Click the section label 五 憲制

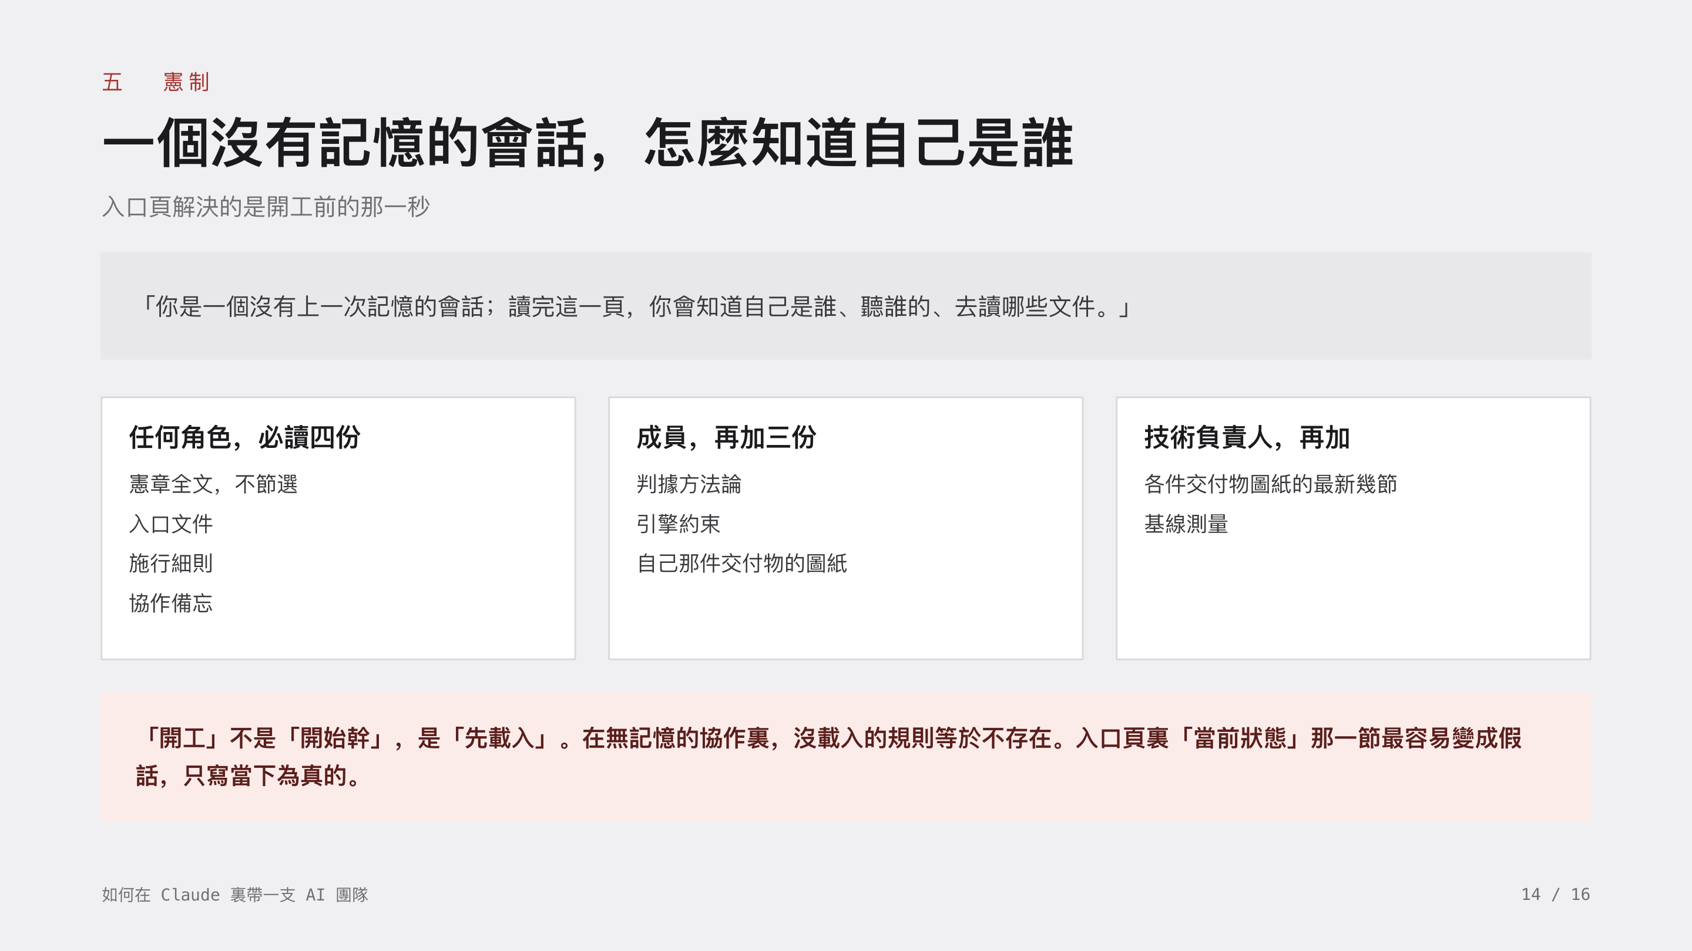point(156,82)
